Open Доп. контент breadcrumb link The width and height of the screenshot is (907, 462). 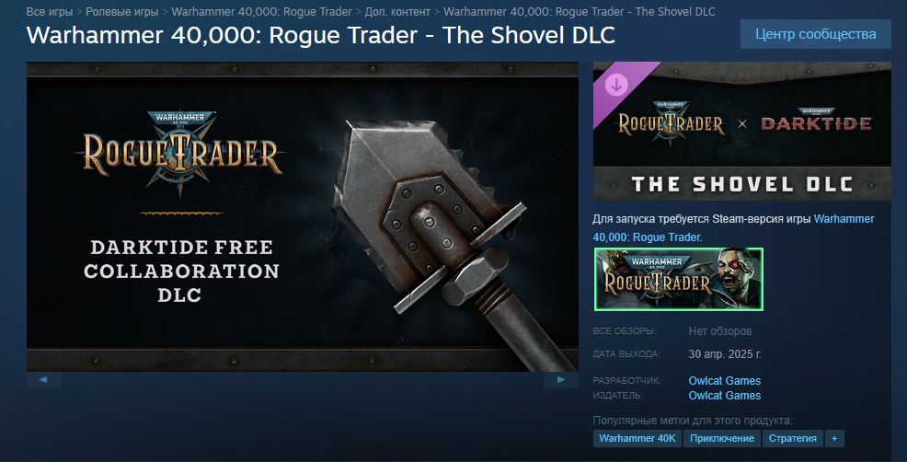397,12
